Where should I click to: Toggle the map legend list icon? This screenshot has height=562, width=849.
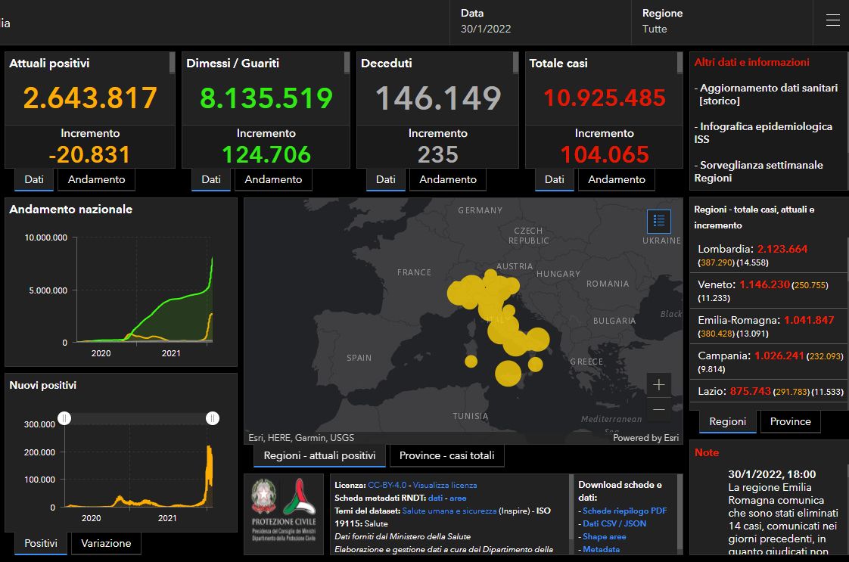pyautogui.click(x=658, y=221)
